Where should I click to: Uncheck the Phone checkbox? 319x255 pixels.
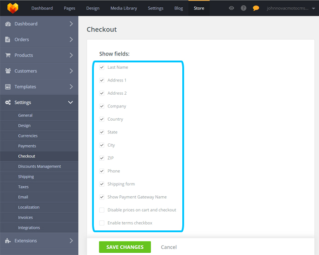point(102,171)
